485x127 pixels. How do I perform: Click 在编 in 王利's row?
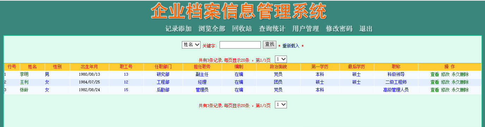(x=239, y=82)
